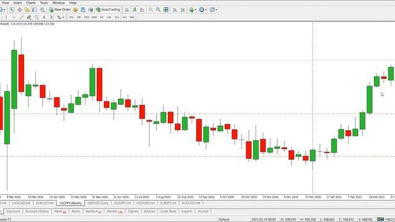The width and height of the screenshot is (395, 222).
Task: Tile chart windows icon
Action: pos(166,10)
